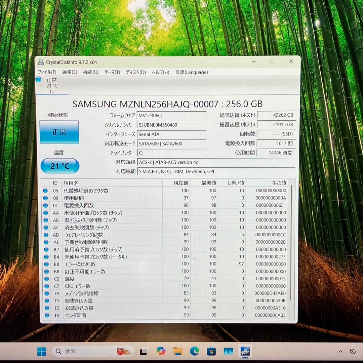Open File Explorer from the taskbar

point(178,352)
